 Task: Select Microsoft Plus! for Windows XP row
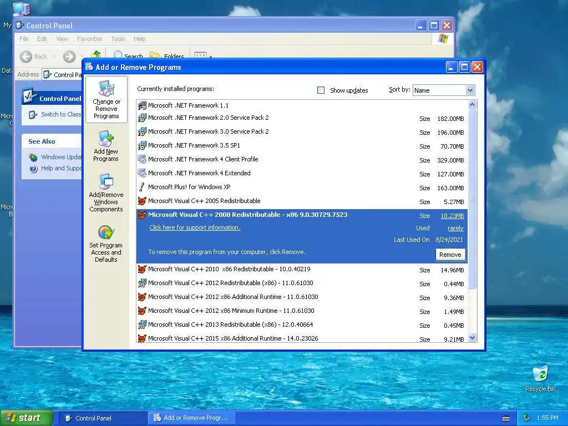302,187
